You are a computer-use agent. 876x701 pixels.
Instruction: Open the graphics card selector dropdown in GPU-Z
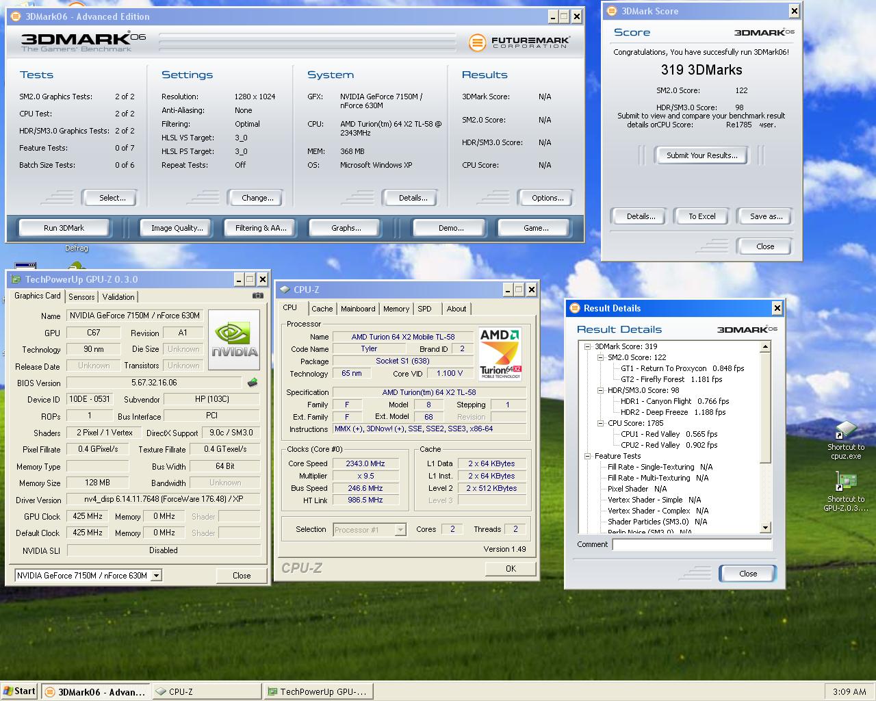tap(156, 576)
